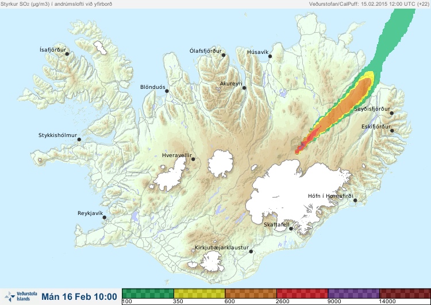This screenshot has width=431, height=305.
Task: Click the 'Reykjavík' label text
Action: pyautogui.click(x=90, y=213)
